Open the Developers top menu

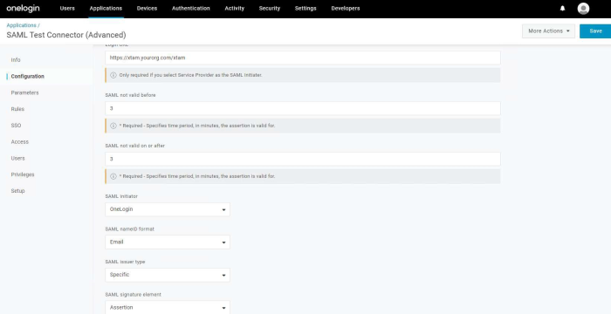point(346,8)
